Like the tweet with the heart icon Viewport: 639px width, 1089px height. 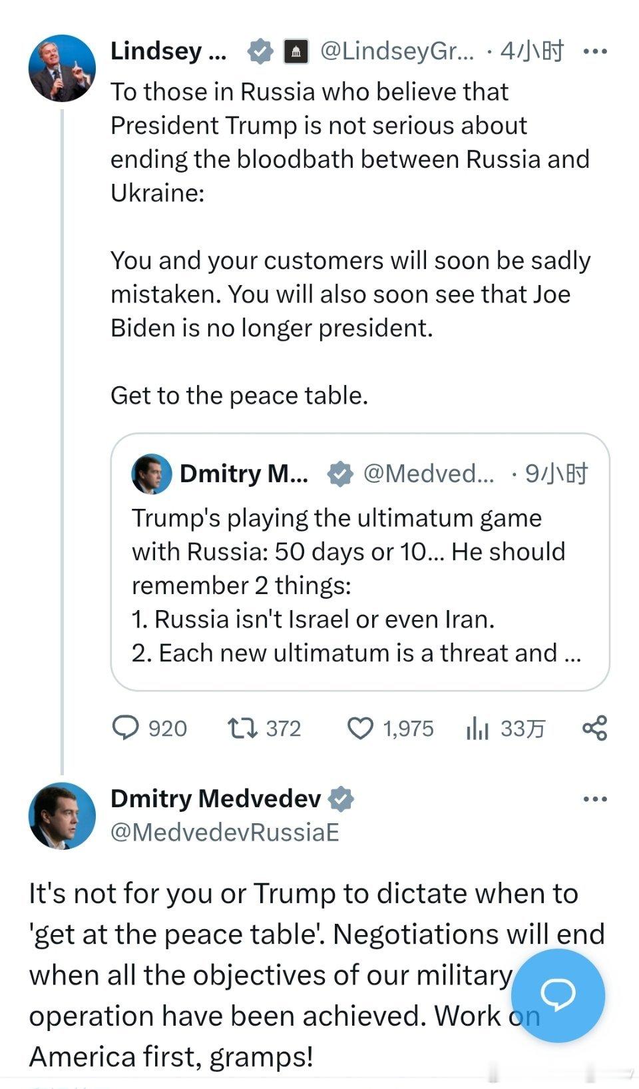click(361, 729)
